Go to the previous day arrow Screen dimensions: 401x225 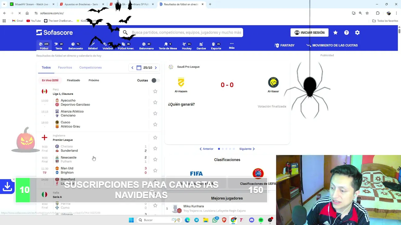132,67
